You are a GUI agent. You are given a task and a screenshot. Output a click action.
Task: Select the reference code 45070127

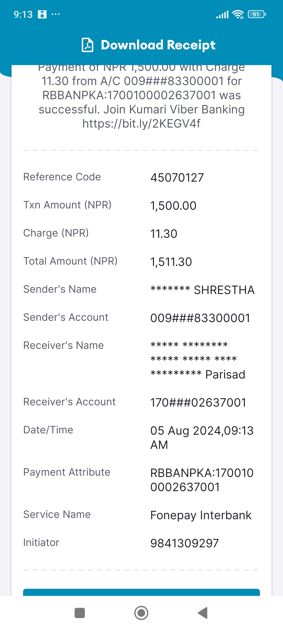177,178
